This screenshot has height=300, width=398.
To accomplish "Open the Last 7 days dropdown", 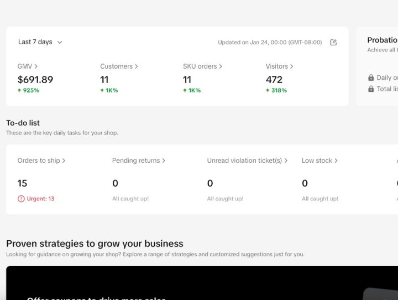I will click(40, 42).
